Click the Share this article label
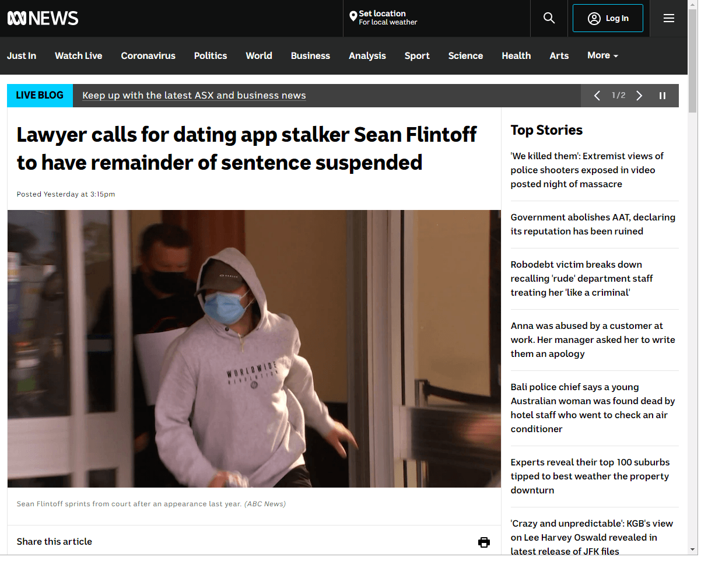701x564 pixels. pos(54,542)
